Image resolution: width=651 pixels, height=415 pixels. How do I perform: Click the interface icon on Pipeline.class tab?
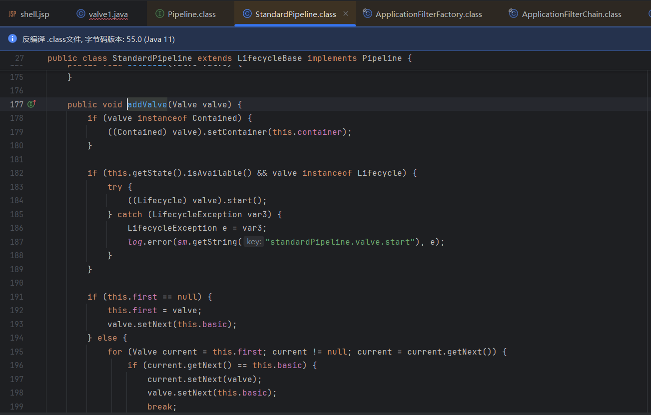[159, 14]
